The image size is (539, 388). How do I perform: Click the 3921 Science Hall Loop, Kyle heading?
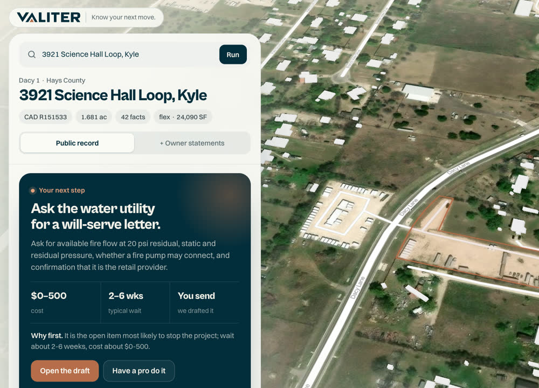coord(113,95)
